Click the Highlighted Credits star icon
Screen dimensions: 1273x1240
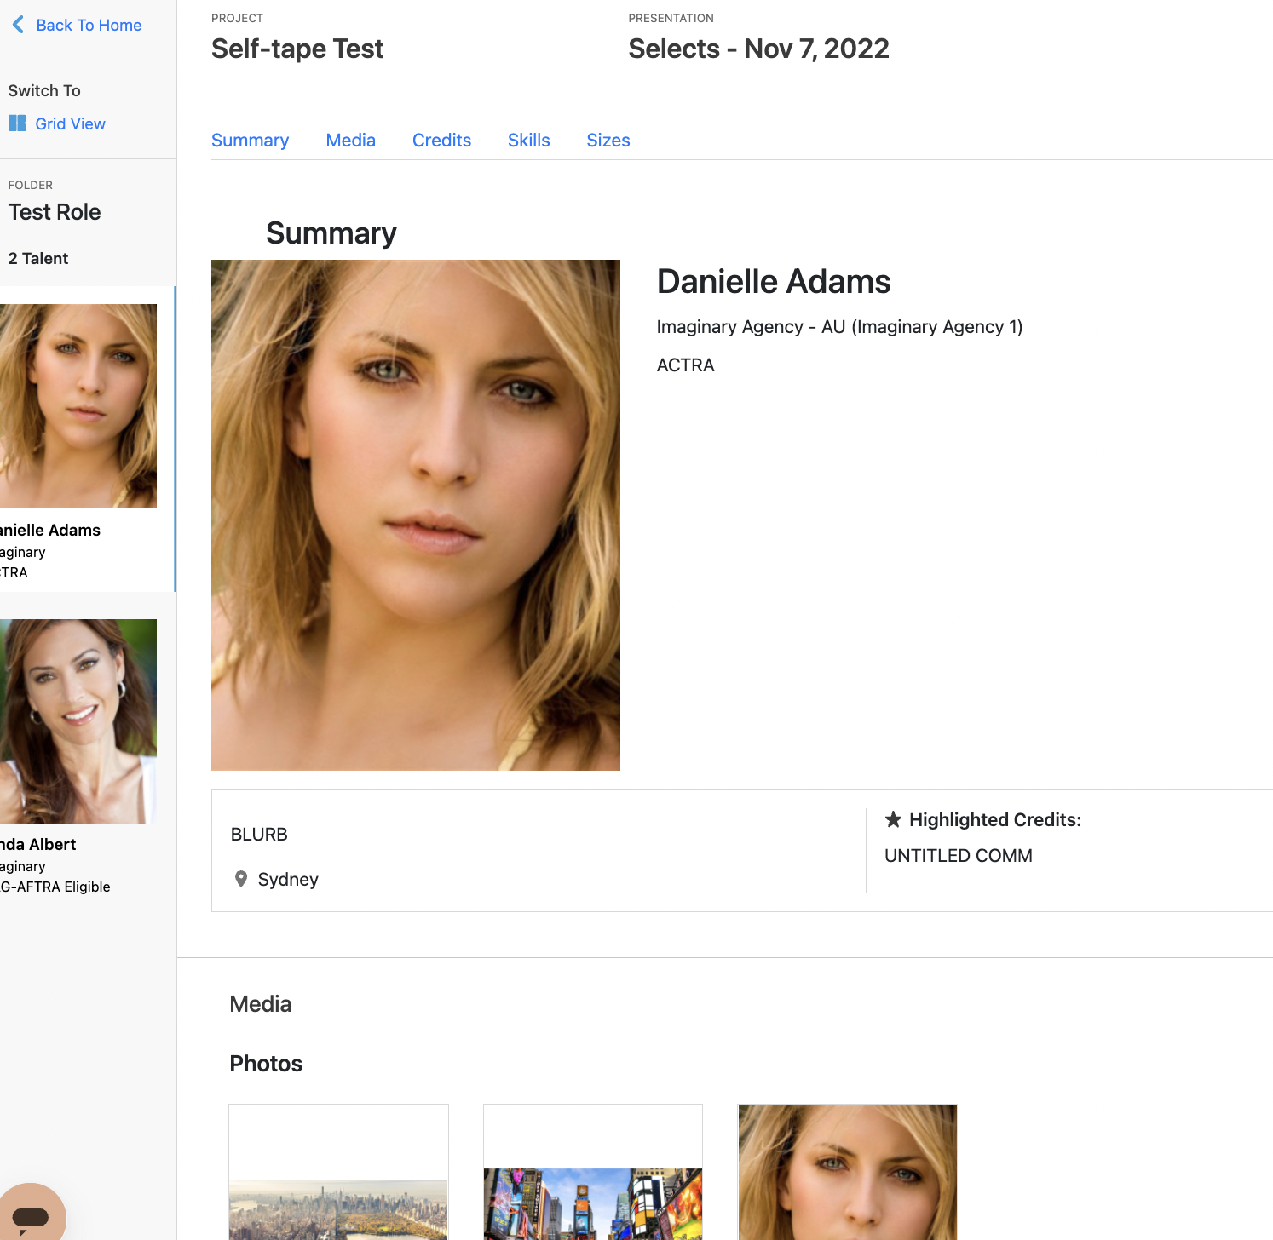point(893,819)
